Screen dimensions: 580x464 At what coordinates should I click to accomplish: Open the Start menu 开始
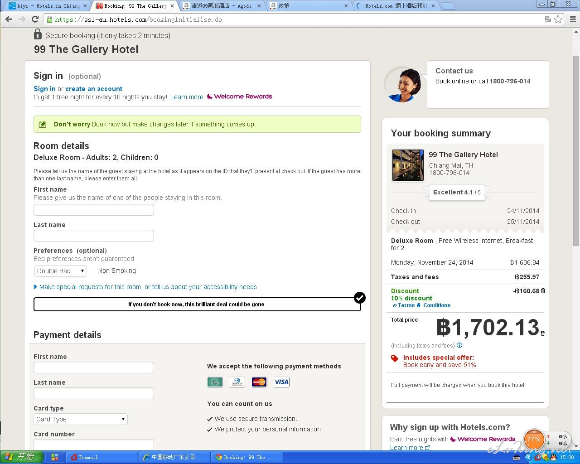point(22,457)
